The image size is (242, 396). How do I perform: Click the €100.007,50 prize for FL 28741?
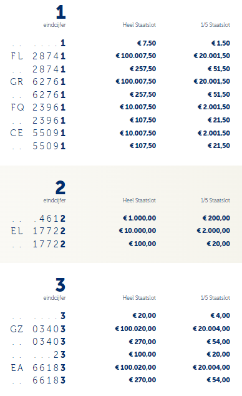[x=136, y=56]
